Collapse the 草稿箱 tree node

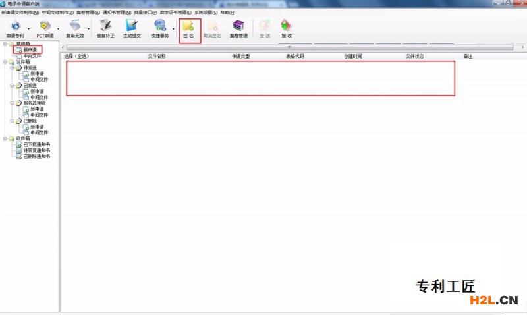tap(5, 44)
